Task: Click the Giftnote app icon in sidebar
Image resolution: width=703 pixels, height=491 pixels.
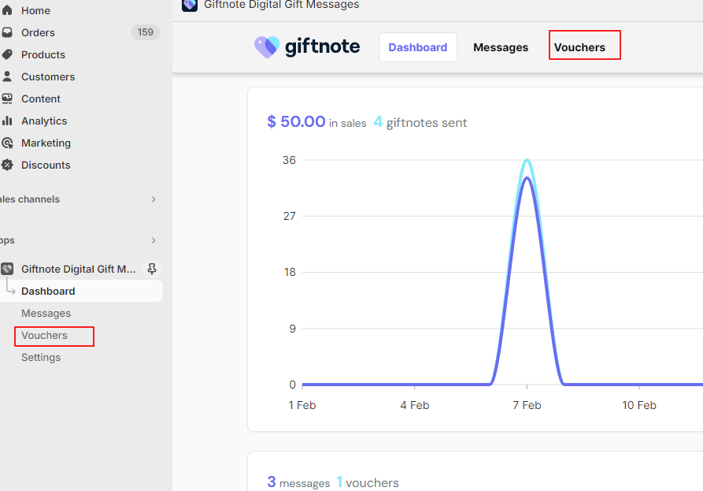Action: (x=7, y=269)
